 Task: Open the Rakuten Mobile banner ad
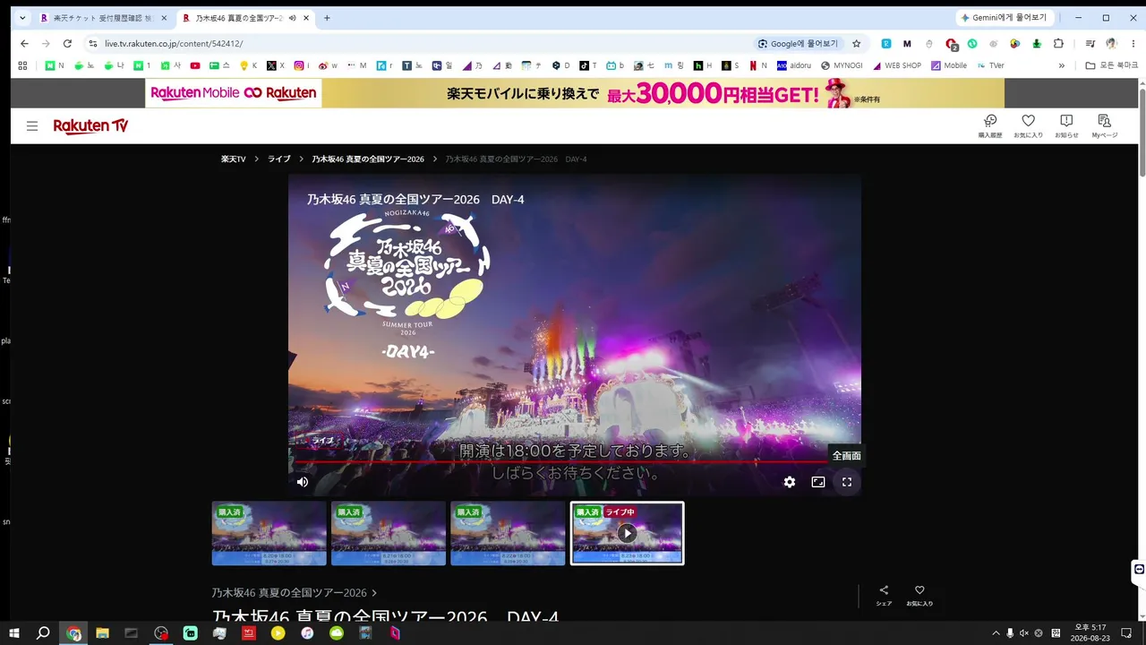click(575, 93)
